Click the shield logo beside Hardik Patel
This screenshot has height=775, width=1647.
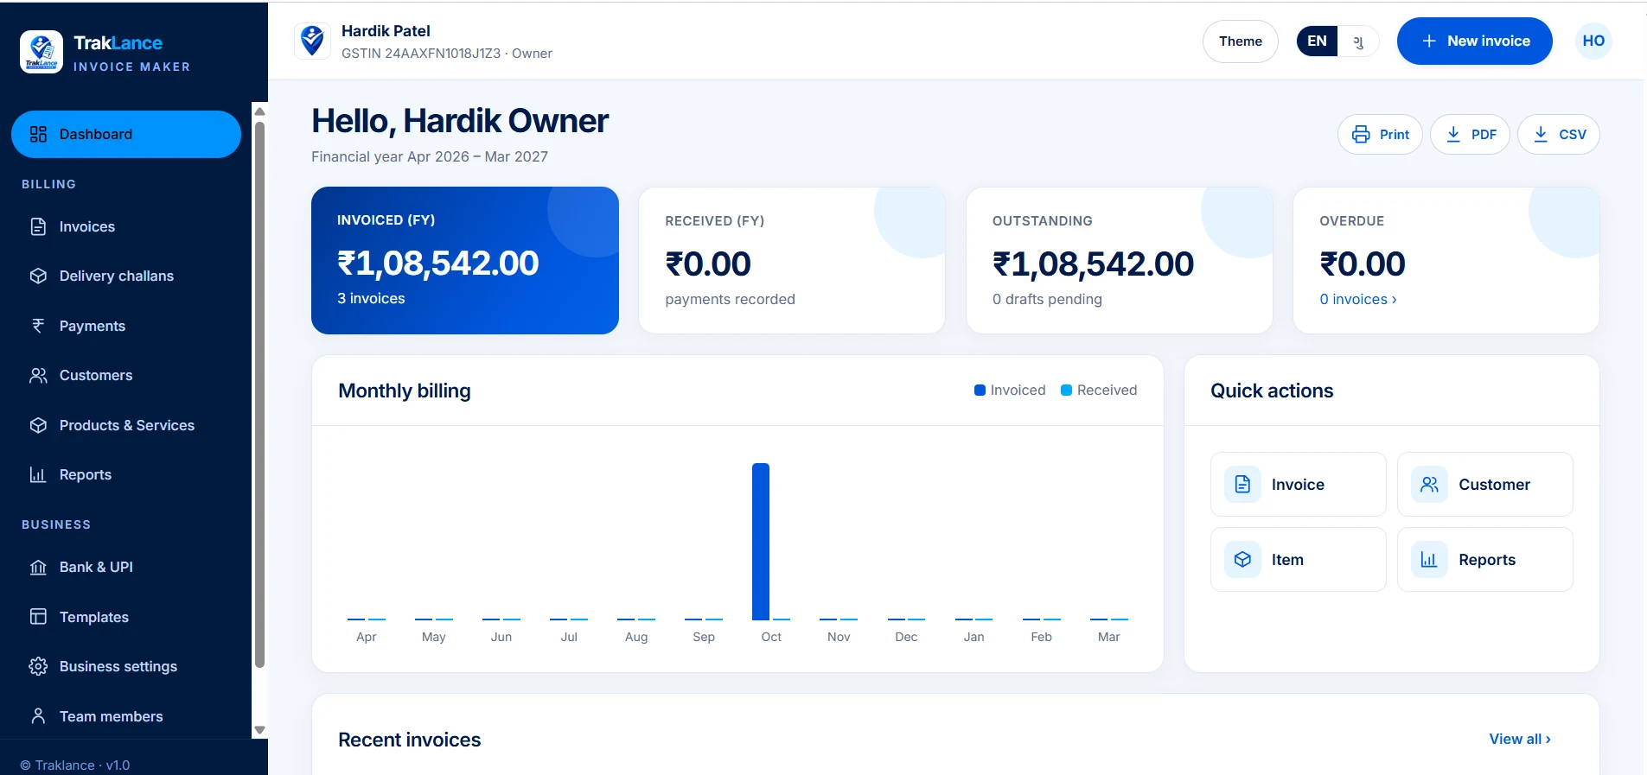tap(312, 41)
